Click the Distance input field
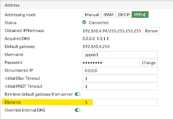Screen dimensions: 173x119 tap(120, 102)
